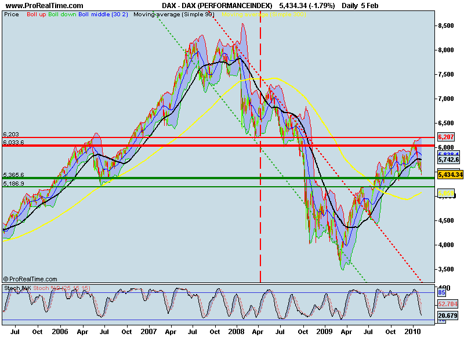
Task: Click the 7,000 price axis label
Action: click(445, 99)
